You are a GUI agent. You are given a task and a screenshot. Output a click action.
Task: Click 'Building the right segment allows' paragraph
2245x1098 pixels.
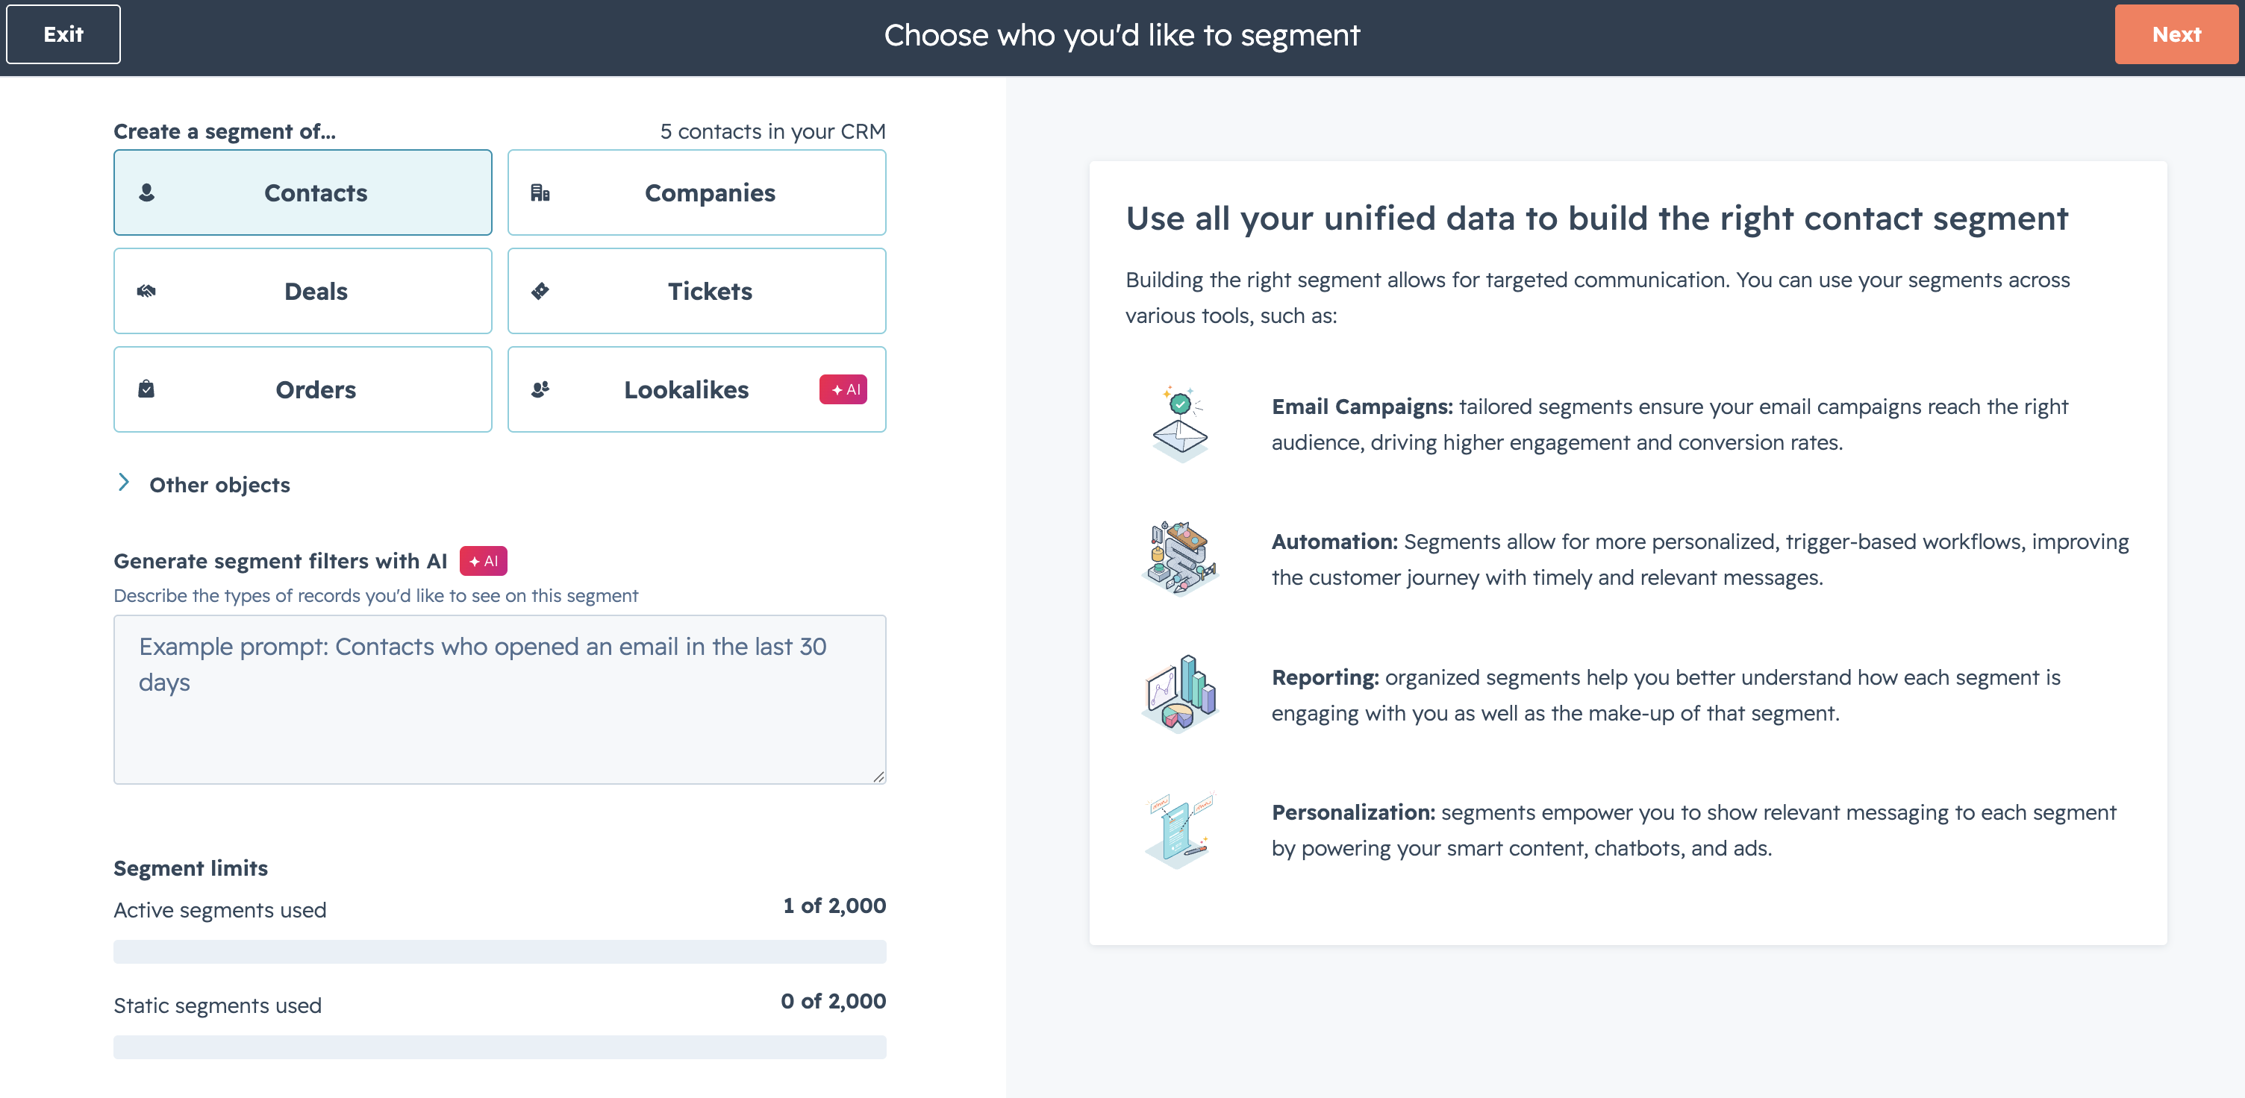pyautogui.click(x=1597, y=297)
